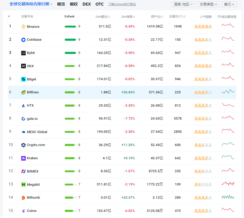Click Binance popularity index icons
Viewport: 244px width, 218px height.
pyautogui.click(x=203, y=27)
